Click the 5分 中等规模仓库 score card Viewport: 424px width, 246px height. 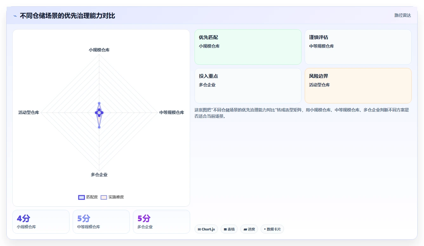[x=101, y=222]
